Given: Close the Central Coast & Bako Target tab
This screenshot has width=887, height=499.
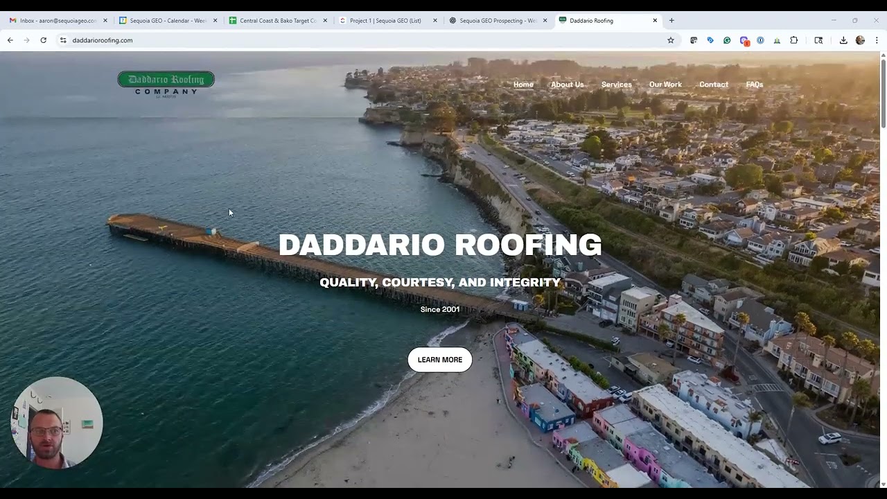Looking at the screenshot, I should coord(325,21).
